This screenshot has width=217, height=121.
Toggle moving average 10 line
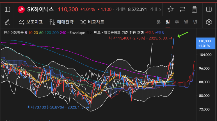tap(30, 33)
